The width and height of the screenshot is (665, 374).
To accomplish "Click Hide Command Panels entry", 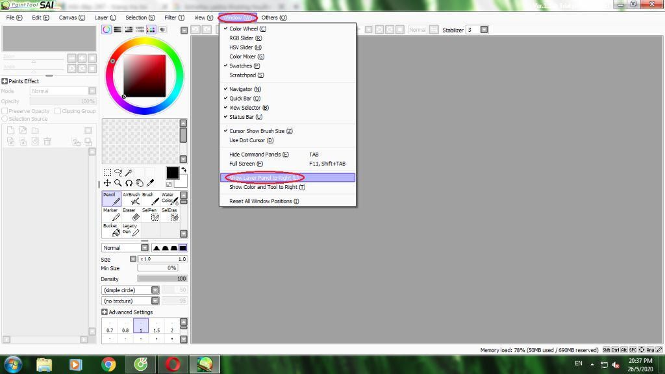I will click(x=288, y=155).
